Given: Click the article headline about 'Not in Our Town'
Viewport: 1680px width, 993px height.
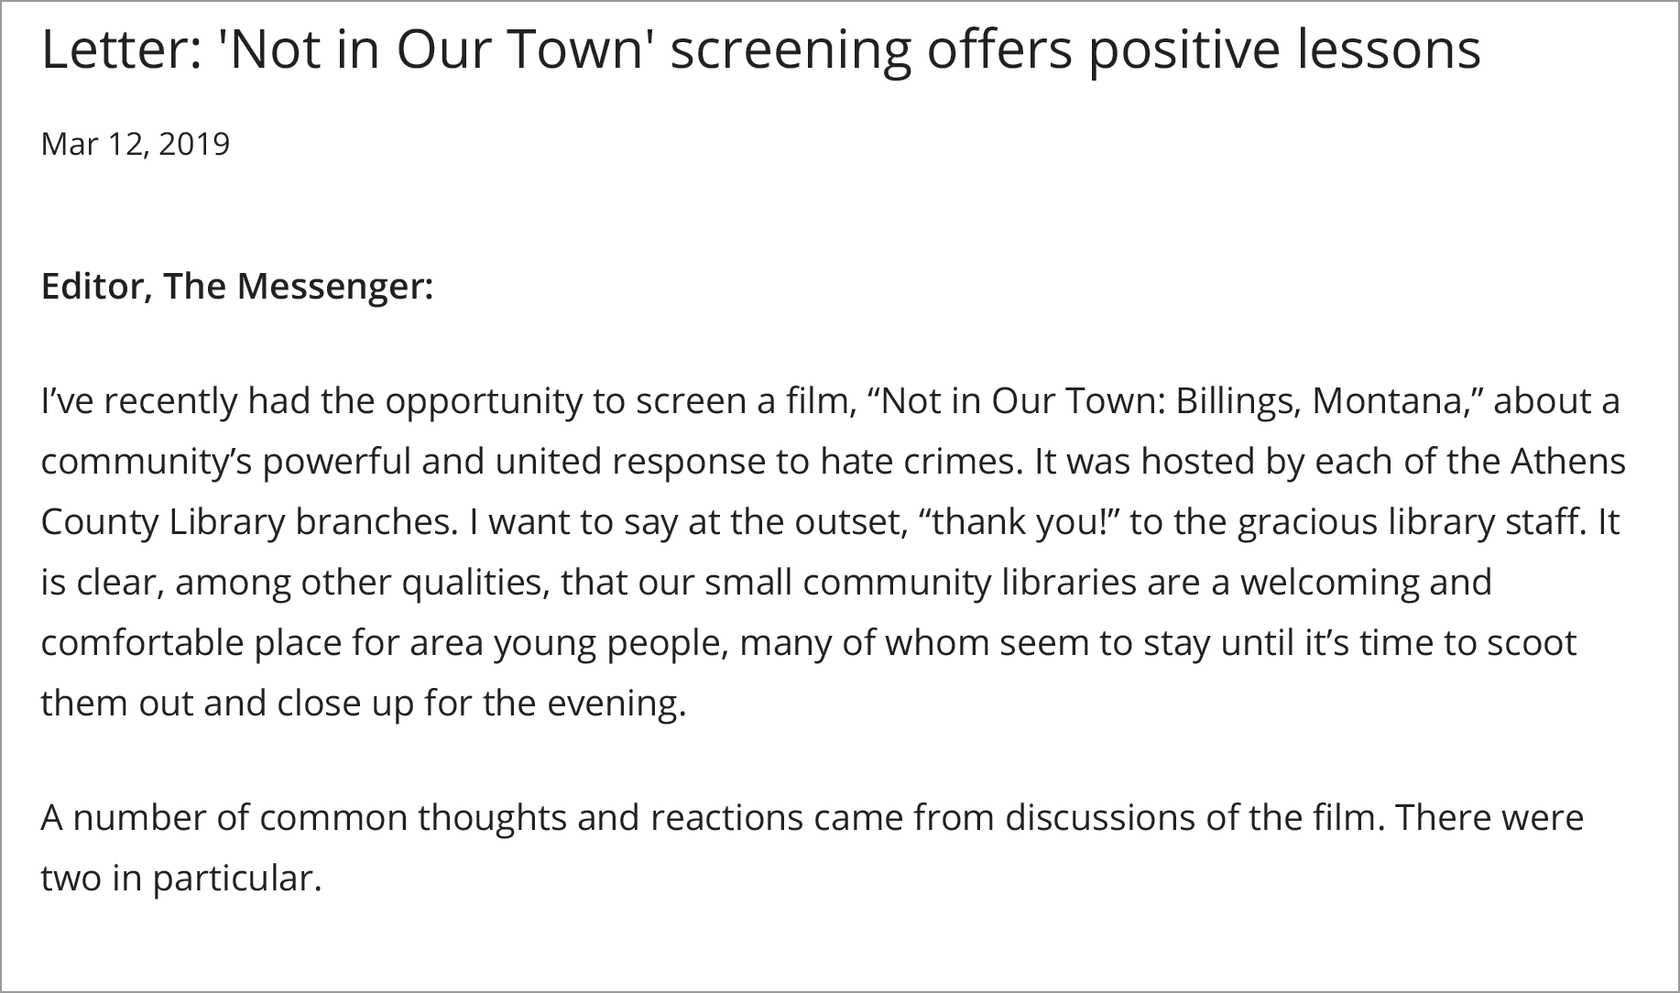Looking at the screenshot, I should (x=760, y=49).
